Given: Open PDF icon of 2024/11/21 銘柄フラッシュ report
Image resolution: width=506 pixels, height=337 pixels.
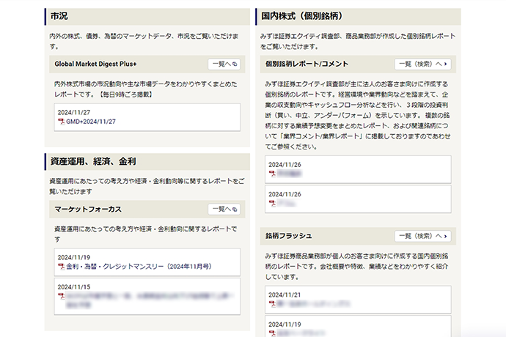Looking at the screenshot, I should click(272, 303).
